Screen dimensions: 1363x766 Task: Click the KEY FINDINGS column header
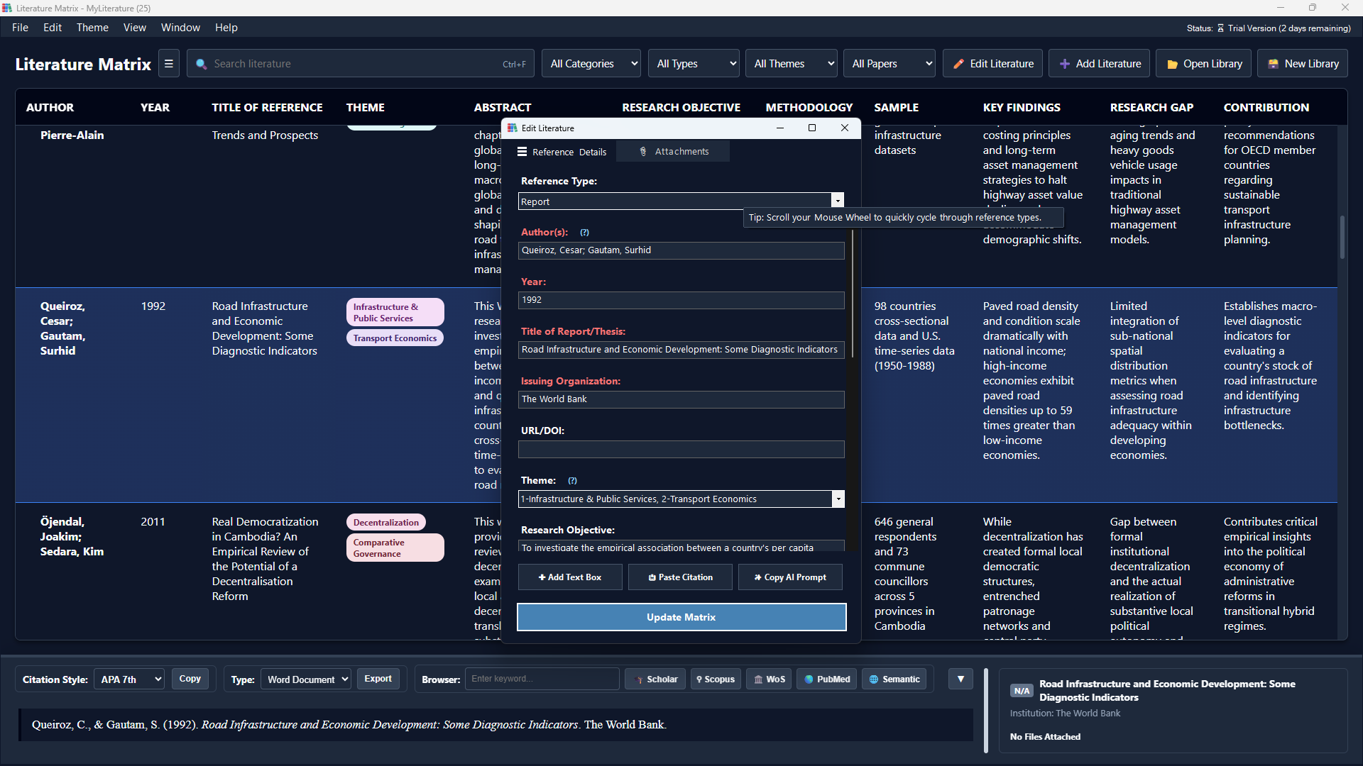1022,108
